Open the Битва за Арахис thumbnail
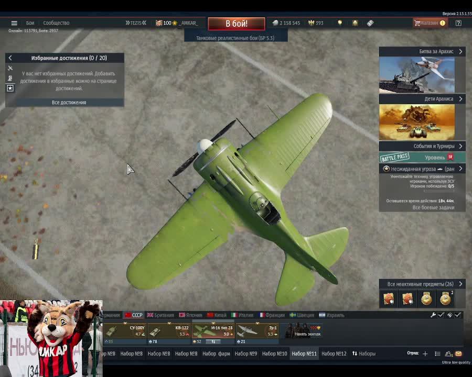 coord(417,74)
